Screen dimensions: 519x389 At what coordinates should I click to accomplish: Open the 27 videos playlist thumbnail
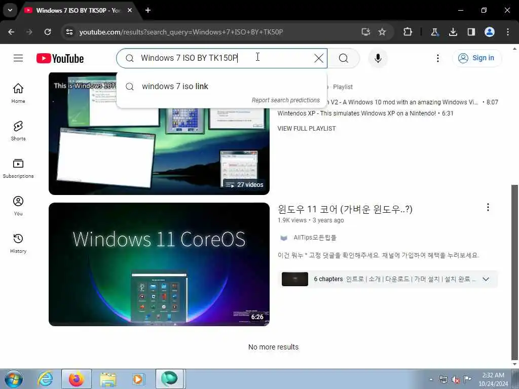tap(159, 133)
